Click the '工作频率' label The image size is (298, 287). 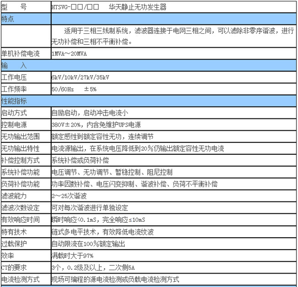[14, 89]
